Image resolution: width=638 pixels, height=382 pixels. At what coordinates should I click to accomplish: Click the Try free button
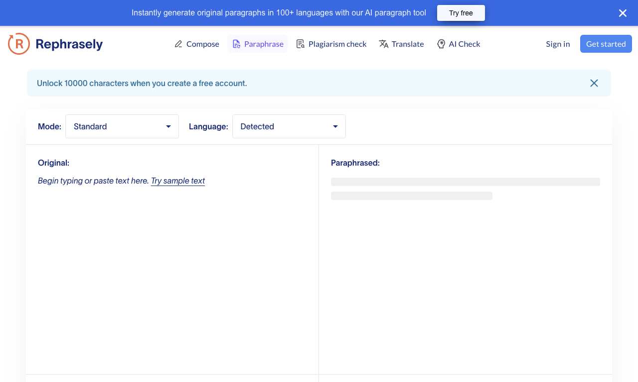[461, 13]
